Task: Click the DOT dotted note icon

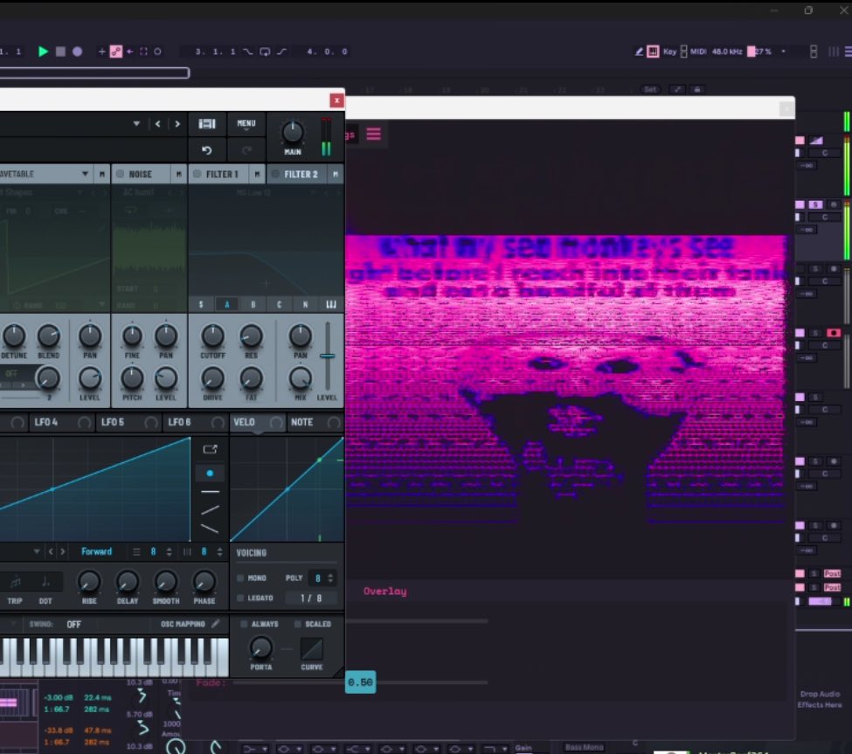Action: coord(45,582)
